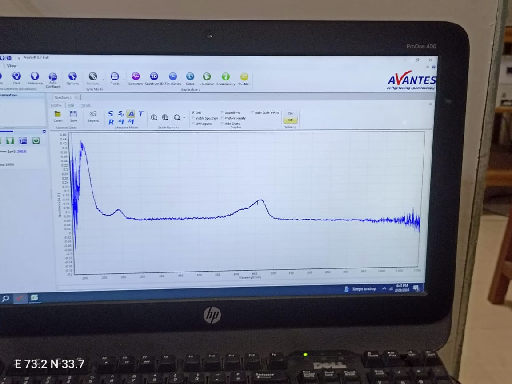Click the first scale options magnifier icon
This screenshot has width=512, height=384.
coord(154,117)
